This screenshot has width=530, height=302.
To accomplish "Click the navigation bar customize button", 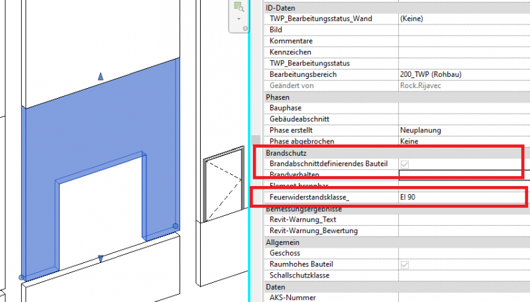I will click(x=245, y=28).
